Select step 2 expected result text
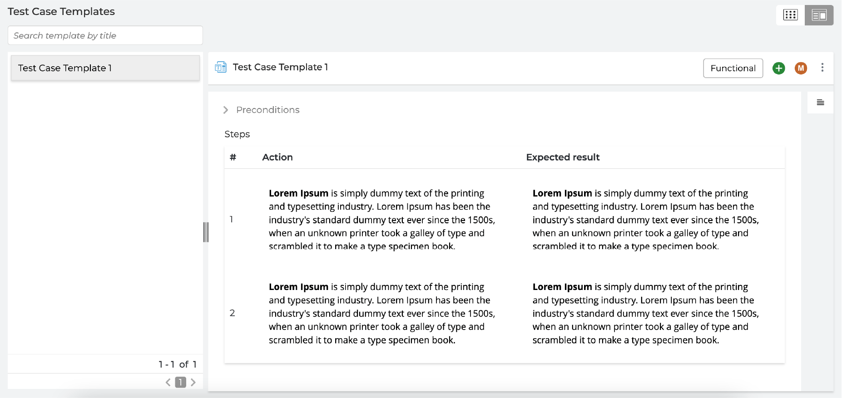This screenshot has height=398, width=842. point(645,313)
